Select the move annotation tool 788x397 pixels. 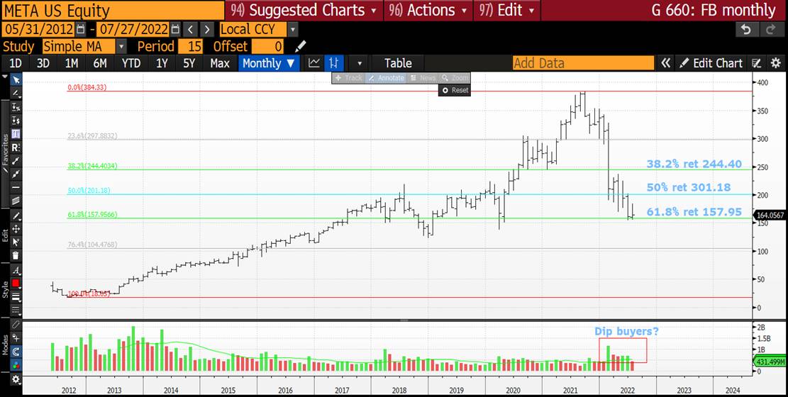tap(16, 229)
